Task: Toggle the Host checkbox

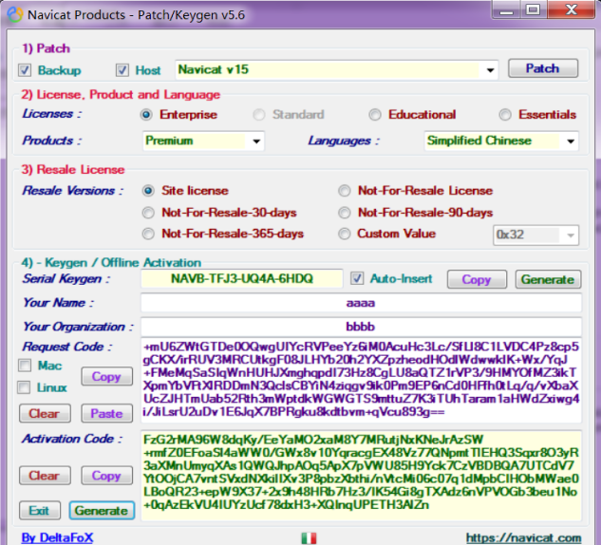Action: (x=122, y=70)
